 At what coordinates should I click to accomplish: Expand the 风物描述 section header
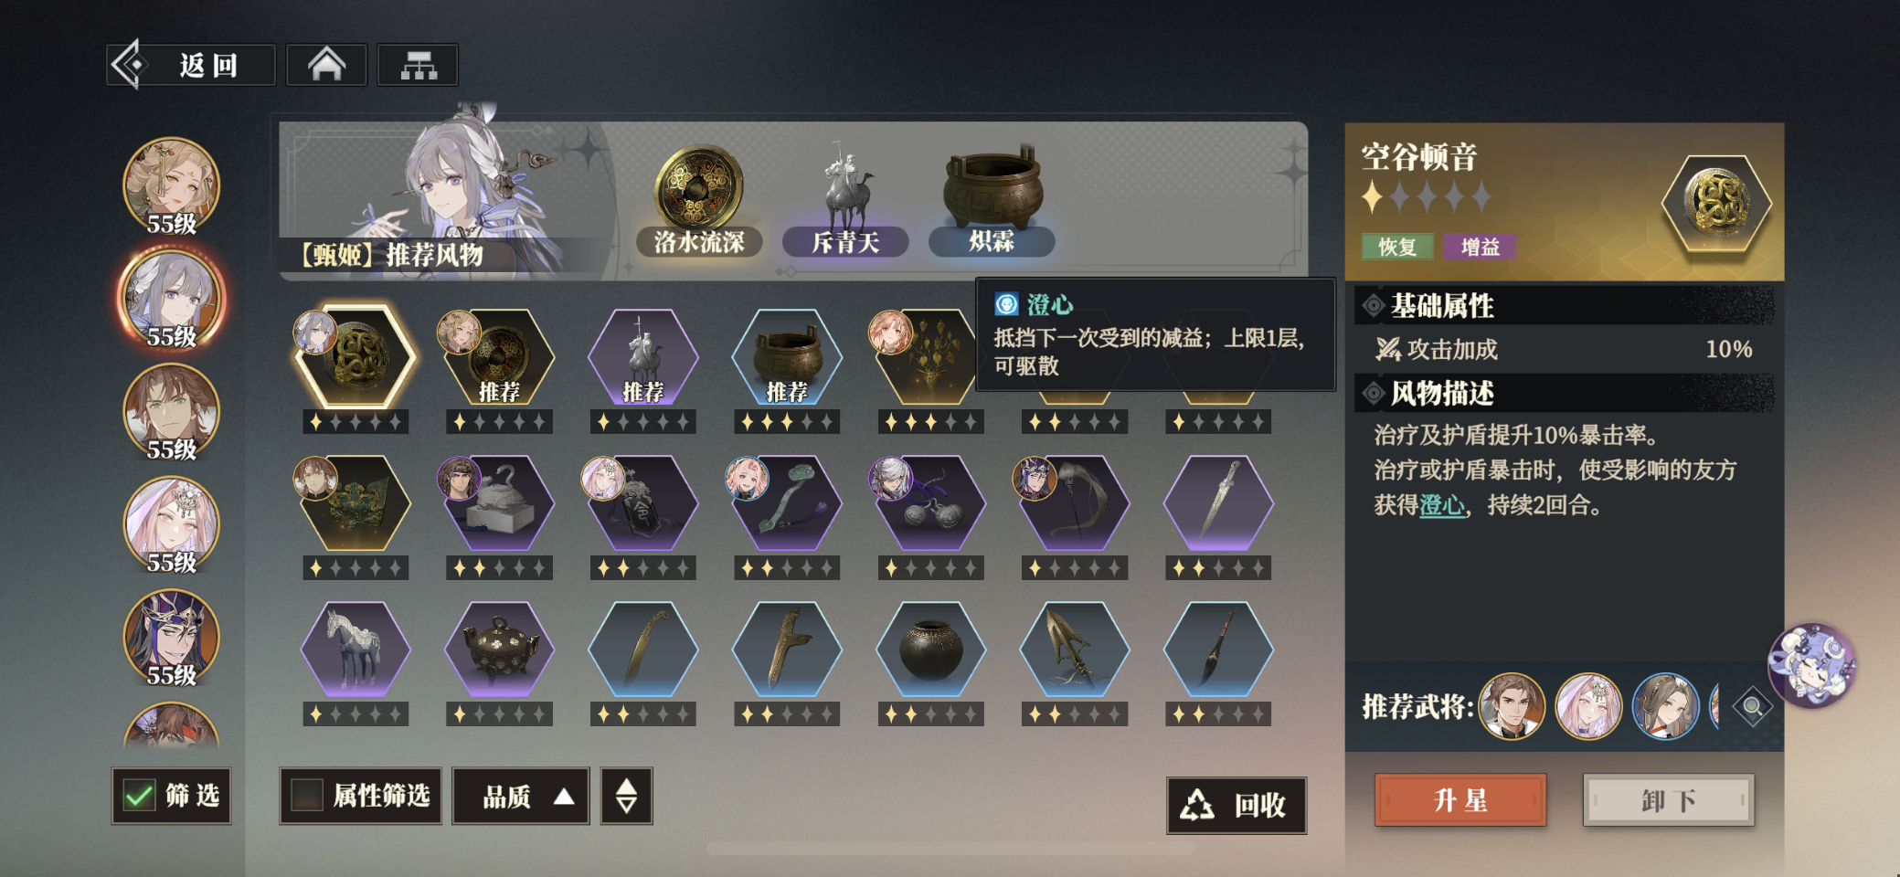[x=1565, y=394]
